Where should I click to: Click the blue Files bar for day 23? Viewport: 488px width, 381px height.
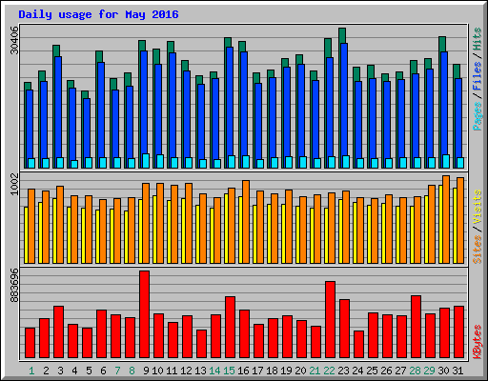click(344, 99)
